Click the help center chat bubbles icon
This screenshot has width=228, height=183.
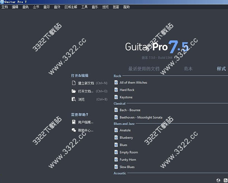coord(74,130)
